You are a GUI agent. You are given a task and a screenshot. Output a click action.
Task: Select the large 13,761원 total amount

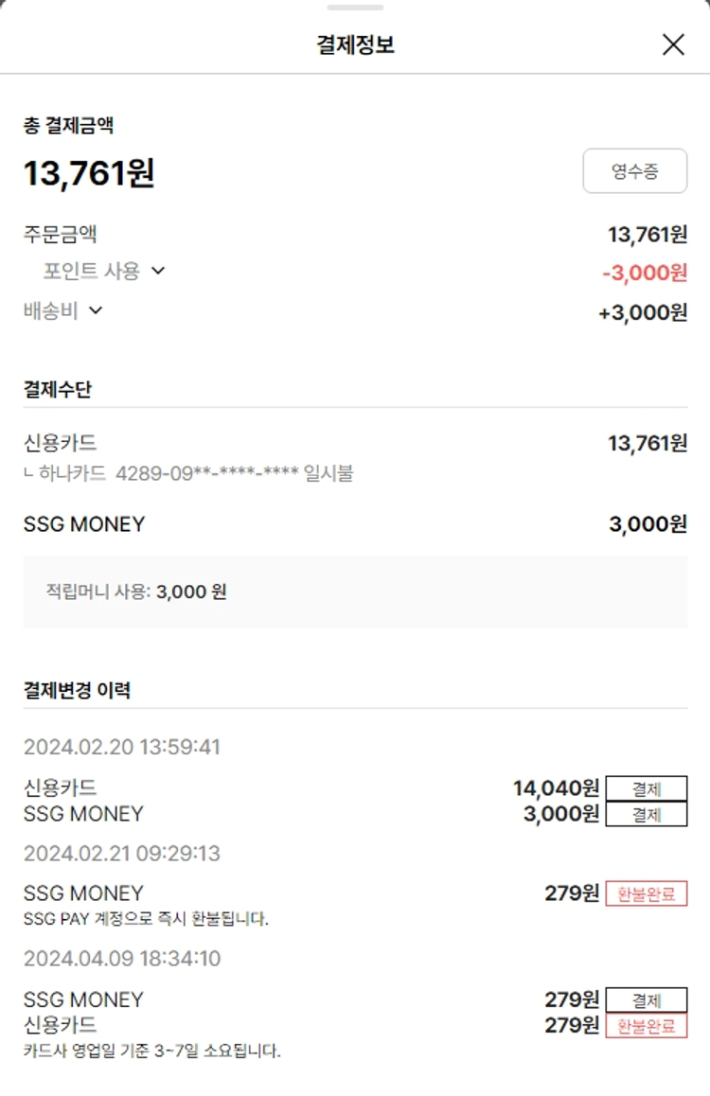(x=89, y=173)
